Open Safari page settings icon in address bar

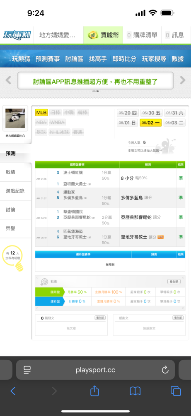point(27,370)
